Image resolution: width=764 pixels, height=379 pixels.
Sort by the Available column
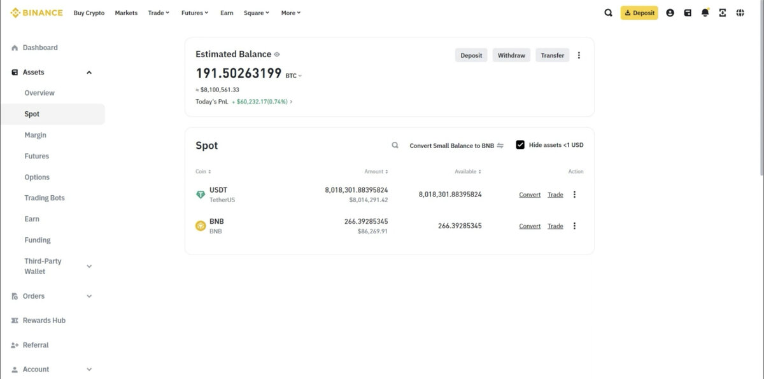[468, 172]
